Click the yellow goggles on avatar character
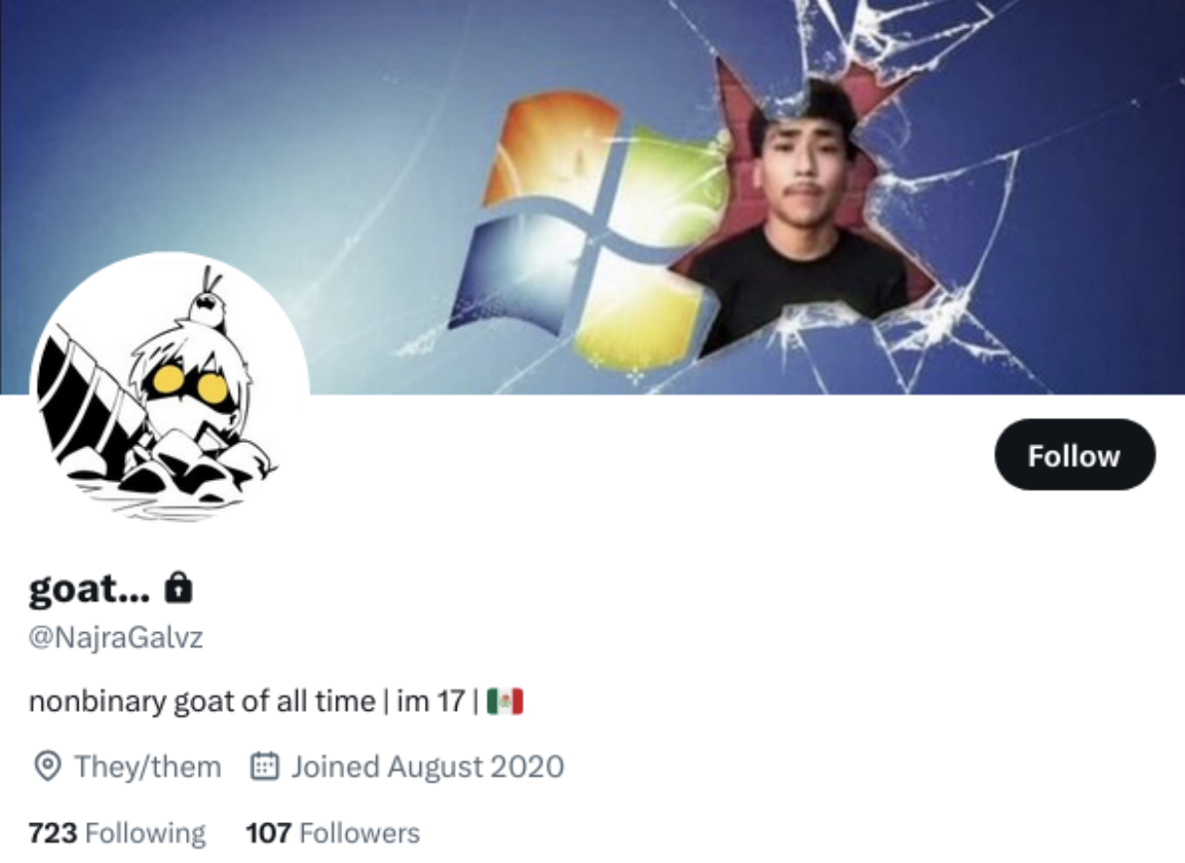This screenshot has height=863, width=1185. coord(191,385)
